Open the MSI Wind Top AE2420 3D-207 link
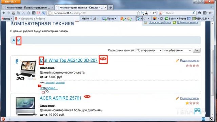 tap(68, 60)
